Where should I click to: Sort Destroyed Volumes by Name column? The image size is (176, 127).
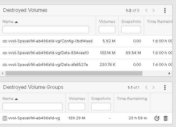point(10,22)
